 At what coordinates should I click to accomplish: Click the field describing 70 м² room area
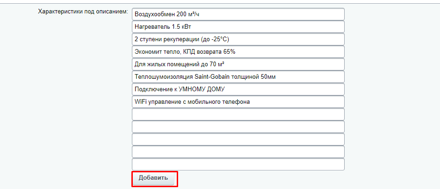[x=238, y=64]
